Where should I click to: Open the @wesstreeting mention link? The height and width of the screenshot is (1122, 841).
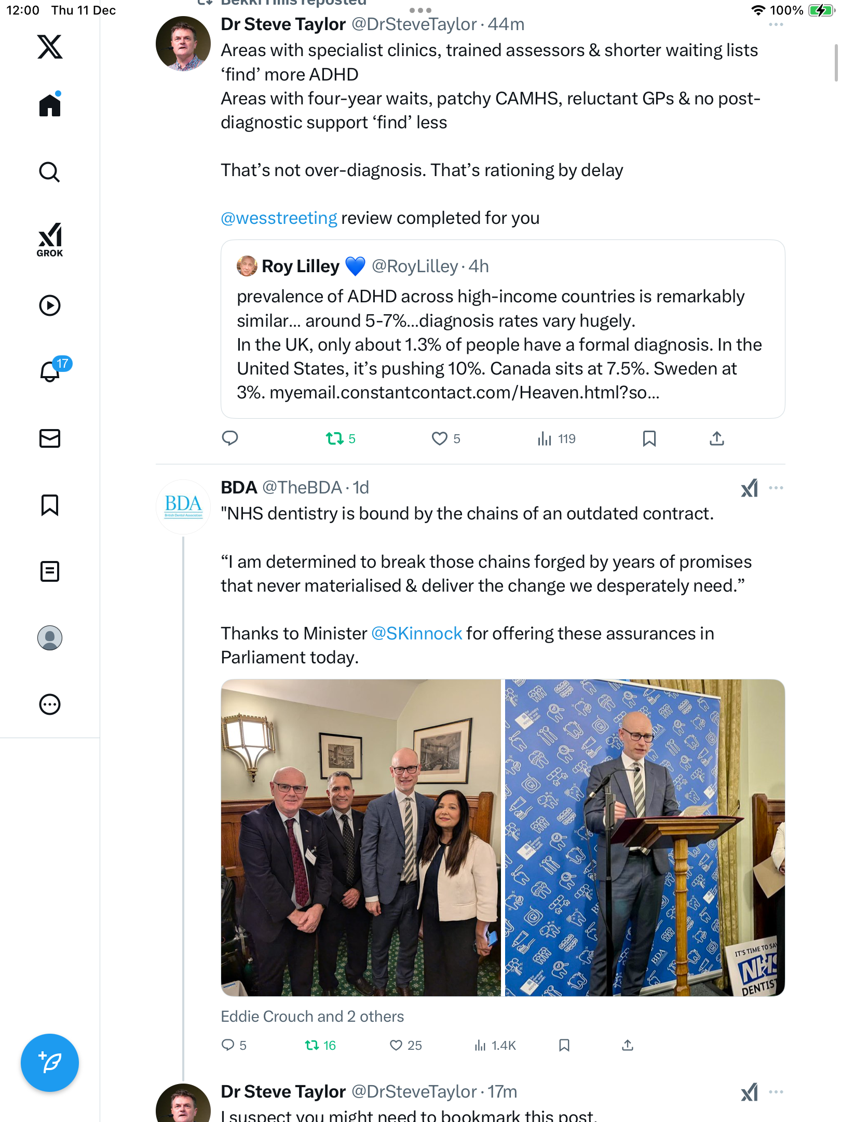[279, 218]
